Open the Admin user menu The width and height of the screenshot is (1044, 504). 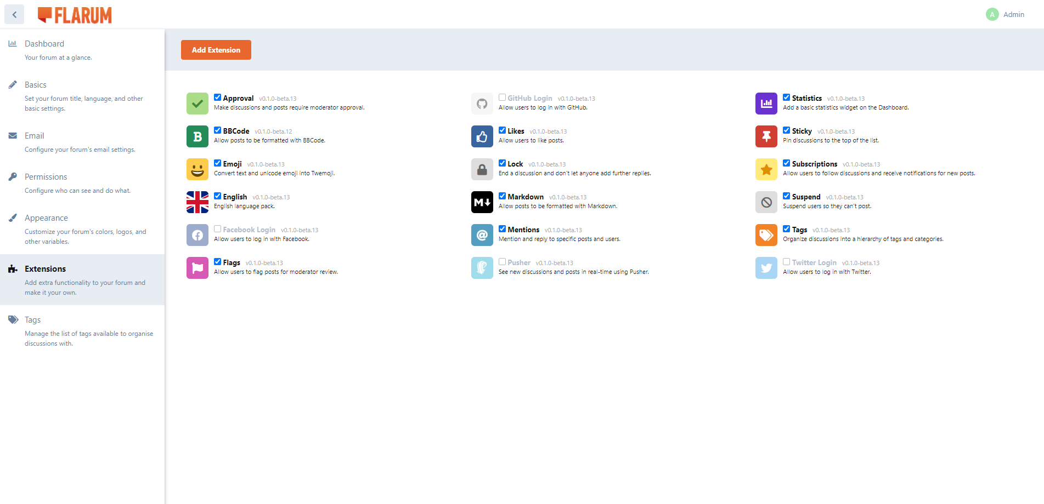click(1005, 14)
